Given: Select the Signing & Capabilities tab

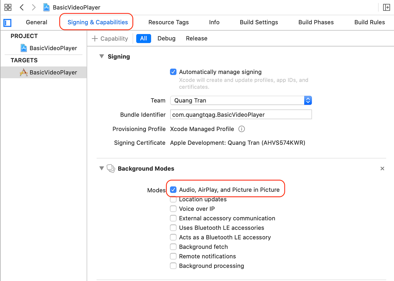Looking at the screenshot, I should pyautogui.click(x=98, y=22).
